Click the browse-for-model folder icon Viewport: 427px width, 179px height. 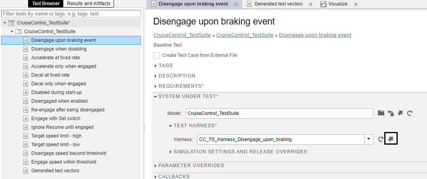(381, 113)
